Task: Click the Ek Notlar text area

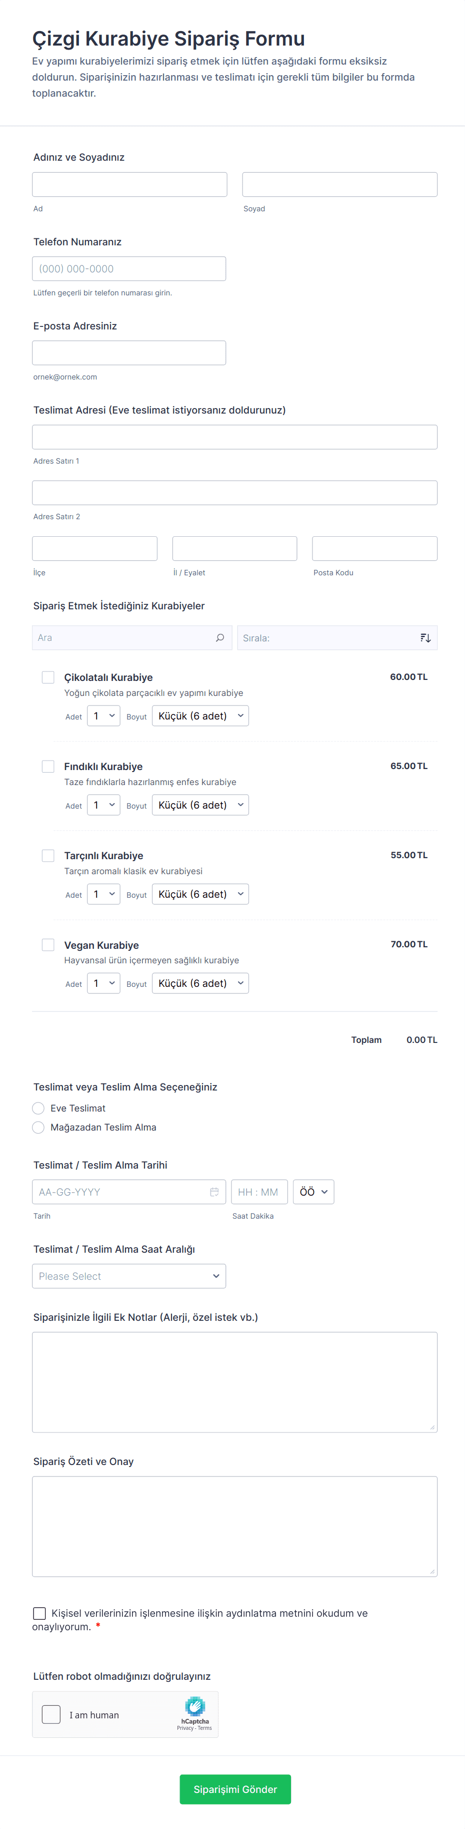Action: click(x=234, y=1382)
